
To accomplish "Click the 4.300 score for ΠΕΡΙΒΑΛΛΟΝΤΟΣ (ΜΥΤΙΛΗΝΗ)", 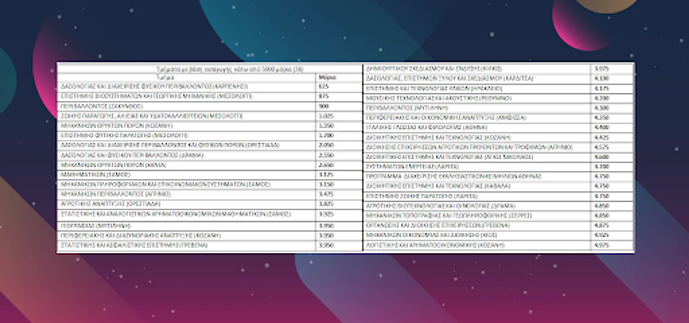I will 602,108.
